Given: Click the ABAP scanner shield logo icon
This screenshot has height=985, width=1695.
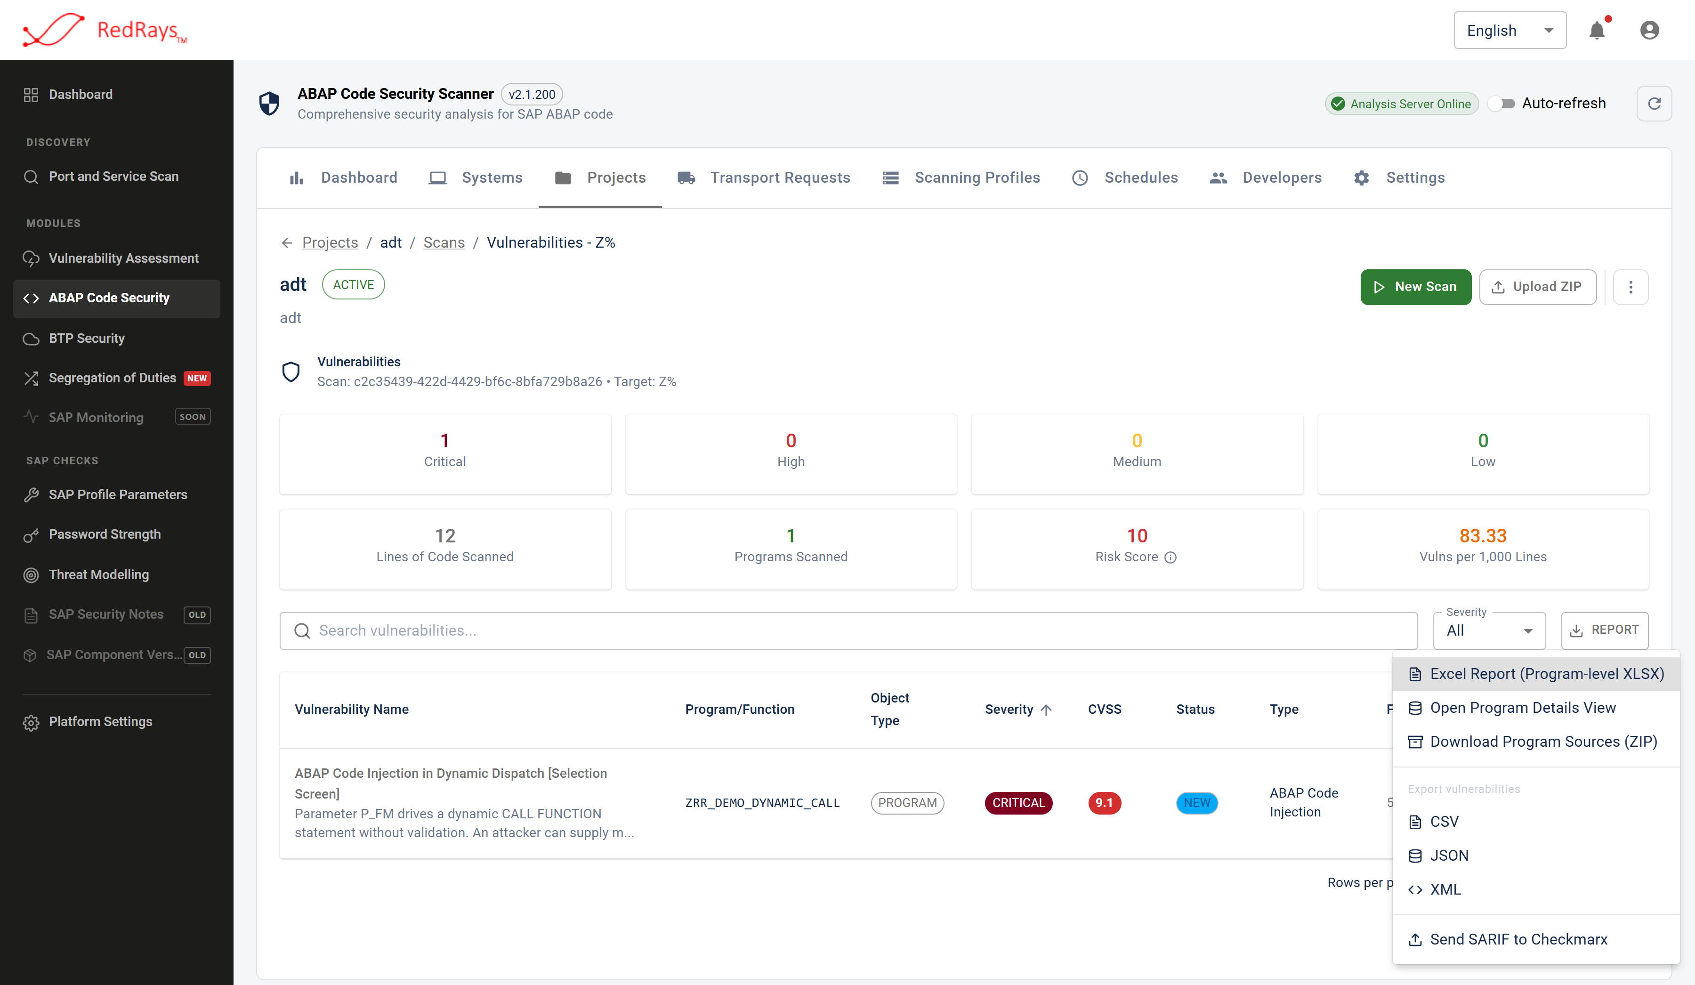Looking at the screenshot, I should [x=269, y=104].
